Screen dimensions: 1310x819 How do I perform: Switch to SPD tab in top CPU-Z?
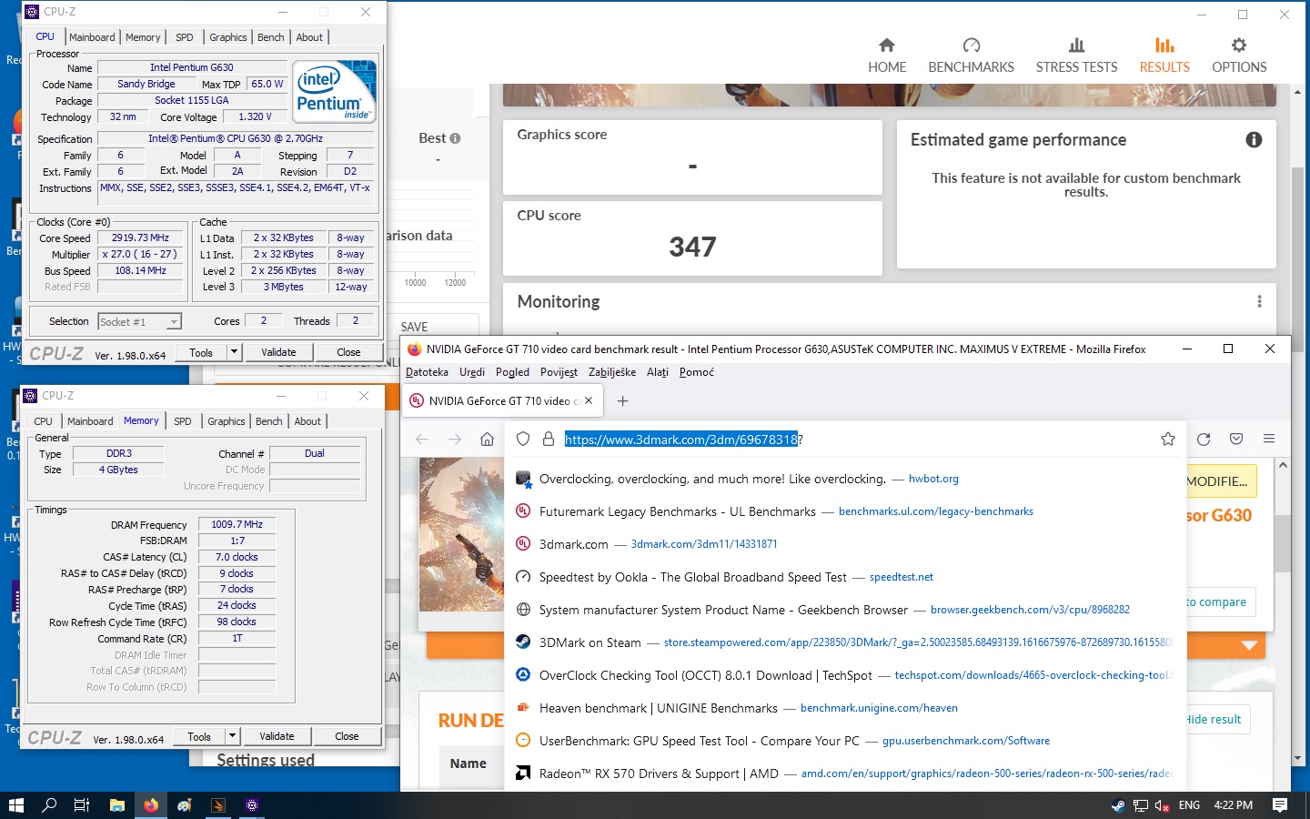tap(184, 37)
